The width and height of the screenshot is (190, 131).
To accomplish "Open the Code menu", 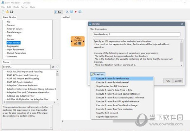I will (16, 7).
